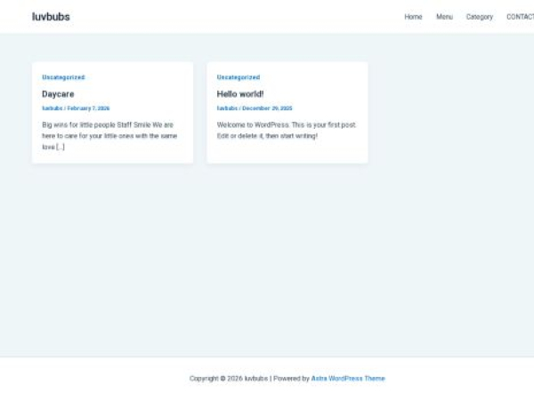Click Uncategorized above Hello world! post
Screen dimensions: 534x400
coord(239,77)
